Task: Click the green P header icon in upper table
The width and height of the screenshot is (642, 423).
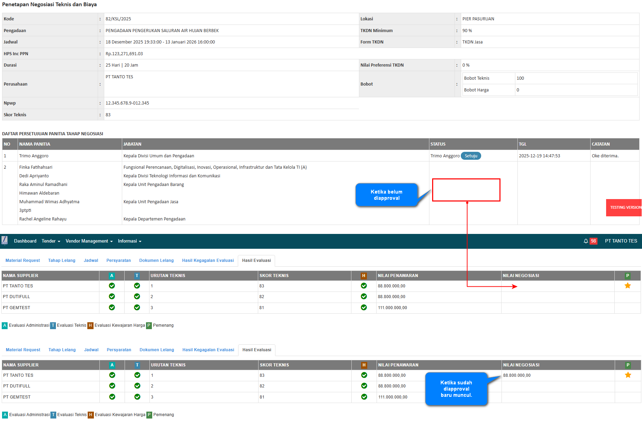Action: [628, 276]
